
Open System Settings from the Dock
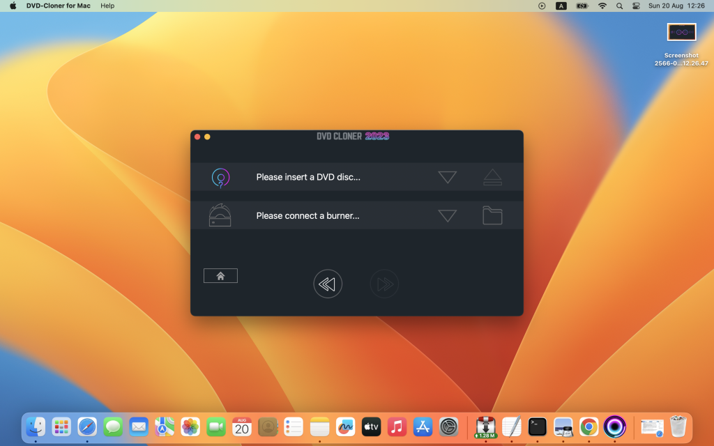[448, 427]
